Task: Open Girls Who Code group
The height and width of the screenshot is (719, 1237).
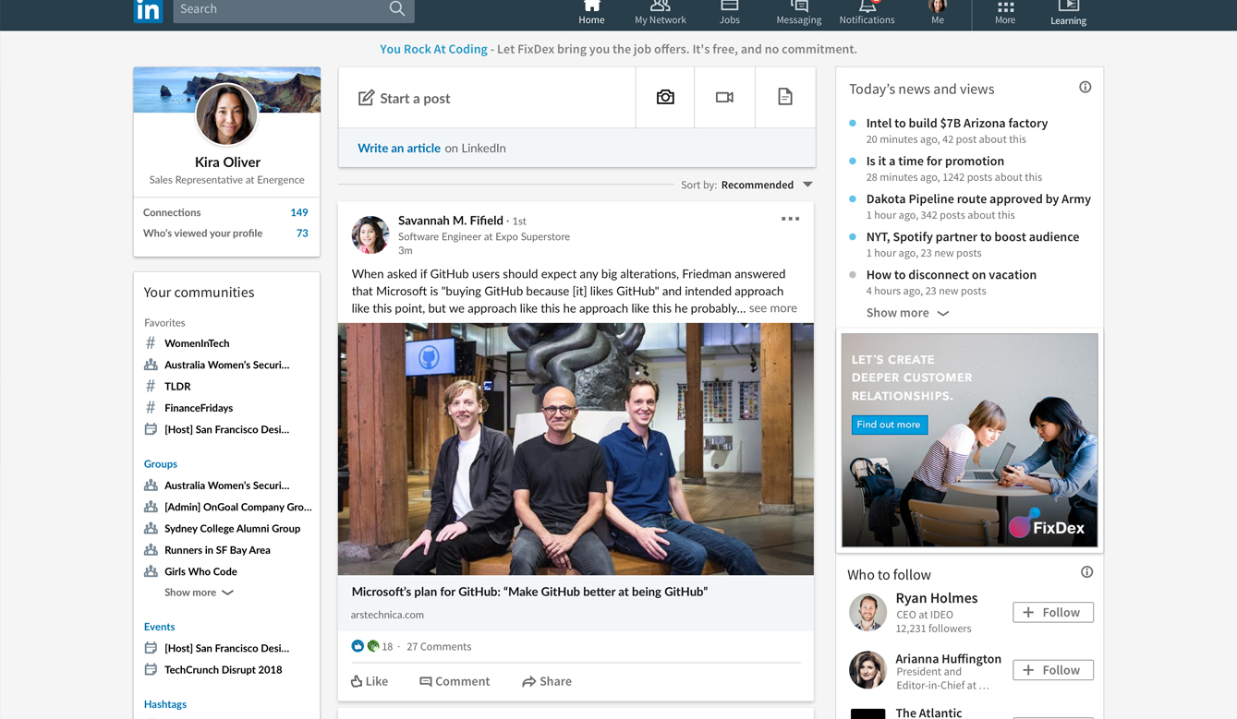Action: coord(200,571)
